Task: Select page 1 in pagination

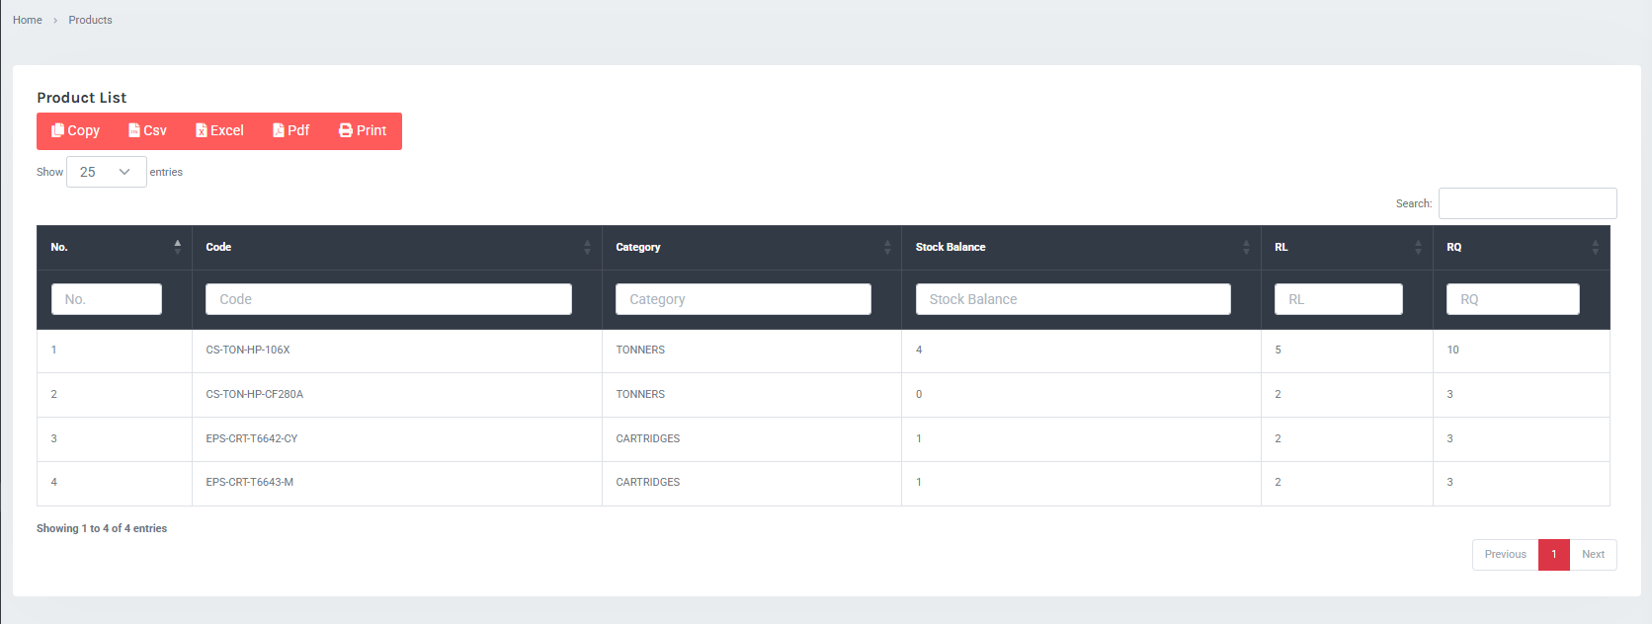Action: coord(1553,554)
